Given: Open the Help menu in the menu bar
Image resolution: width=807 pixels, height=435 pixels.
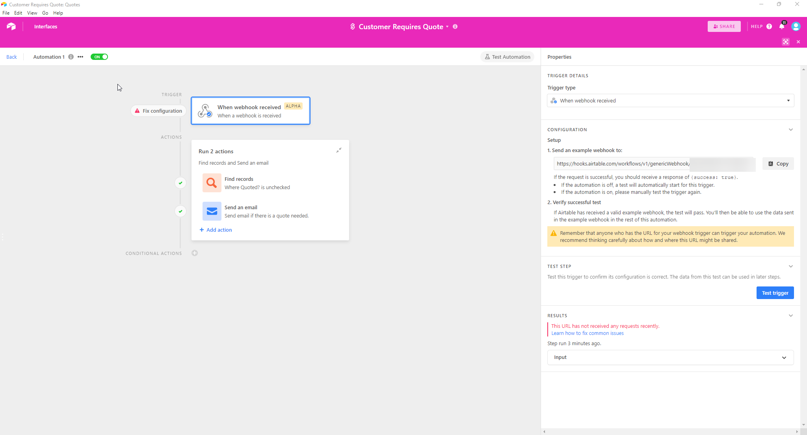Looking at the screenshot, I should 58,13.
